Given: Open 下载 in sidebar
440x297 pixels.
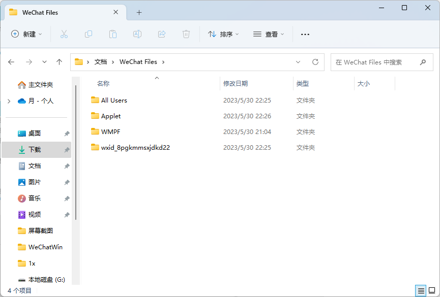Looking at the screenshot, I should click(37, 150).
